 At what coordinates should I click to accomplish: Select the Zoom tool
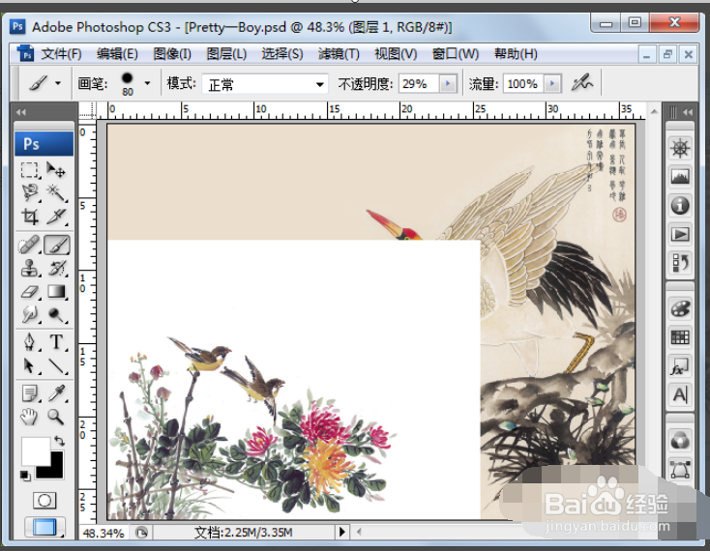coord(56,417)
